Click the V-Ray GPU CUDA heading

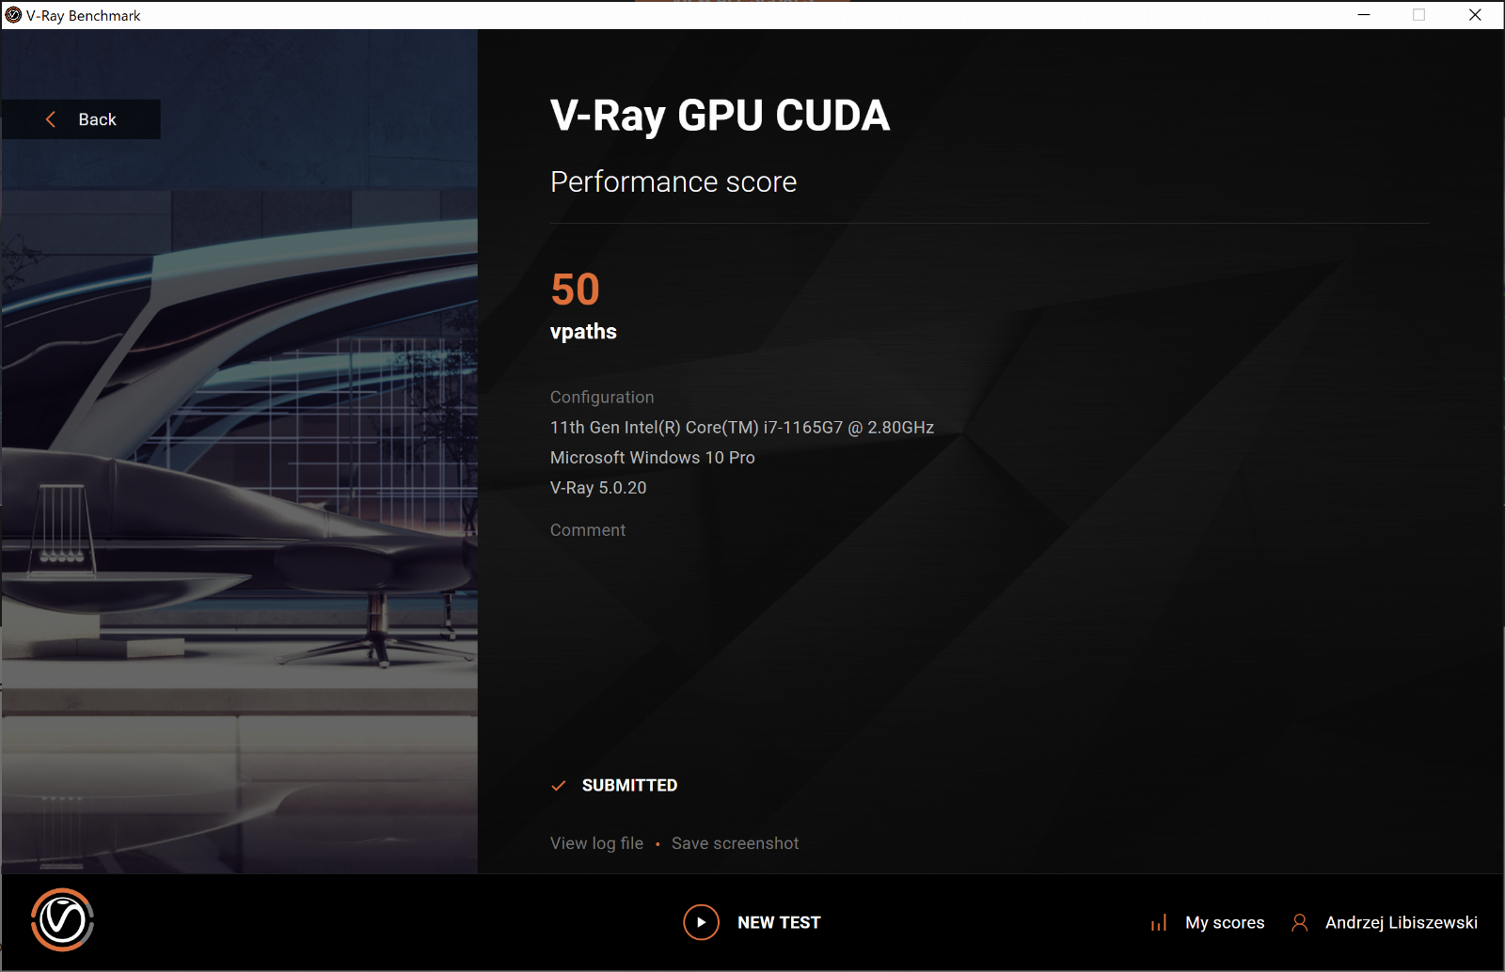tap(720, 116)
